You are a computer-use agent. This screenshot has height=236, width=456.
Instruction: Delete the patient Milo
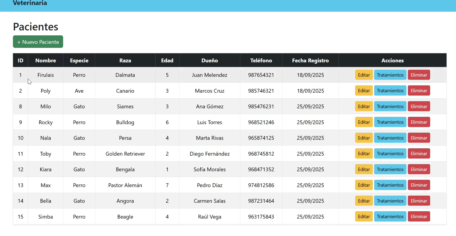[418, 106]
